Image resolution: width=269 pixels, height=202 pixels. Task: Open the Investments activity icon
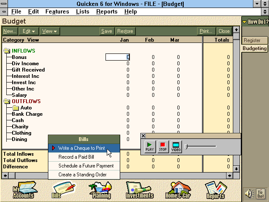(x=140, y=190)
